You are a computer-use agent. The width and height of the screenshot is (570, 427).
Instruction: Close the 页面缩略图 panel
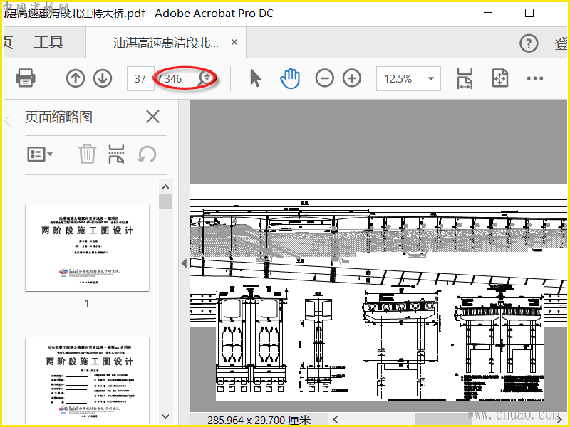point(152,117)
